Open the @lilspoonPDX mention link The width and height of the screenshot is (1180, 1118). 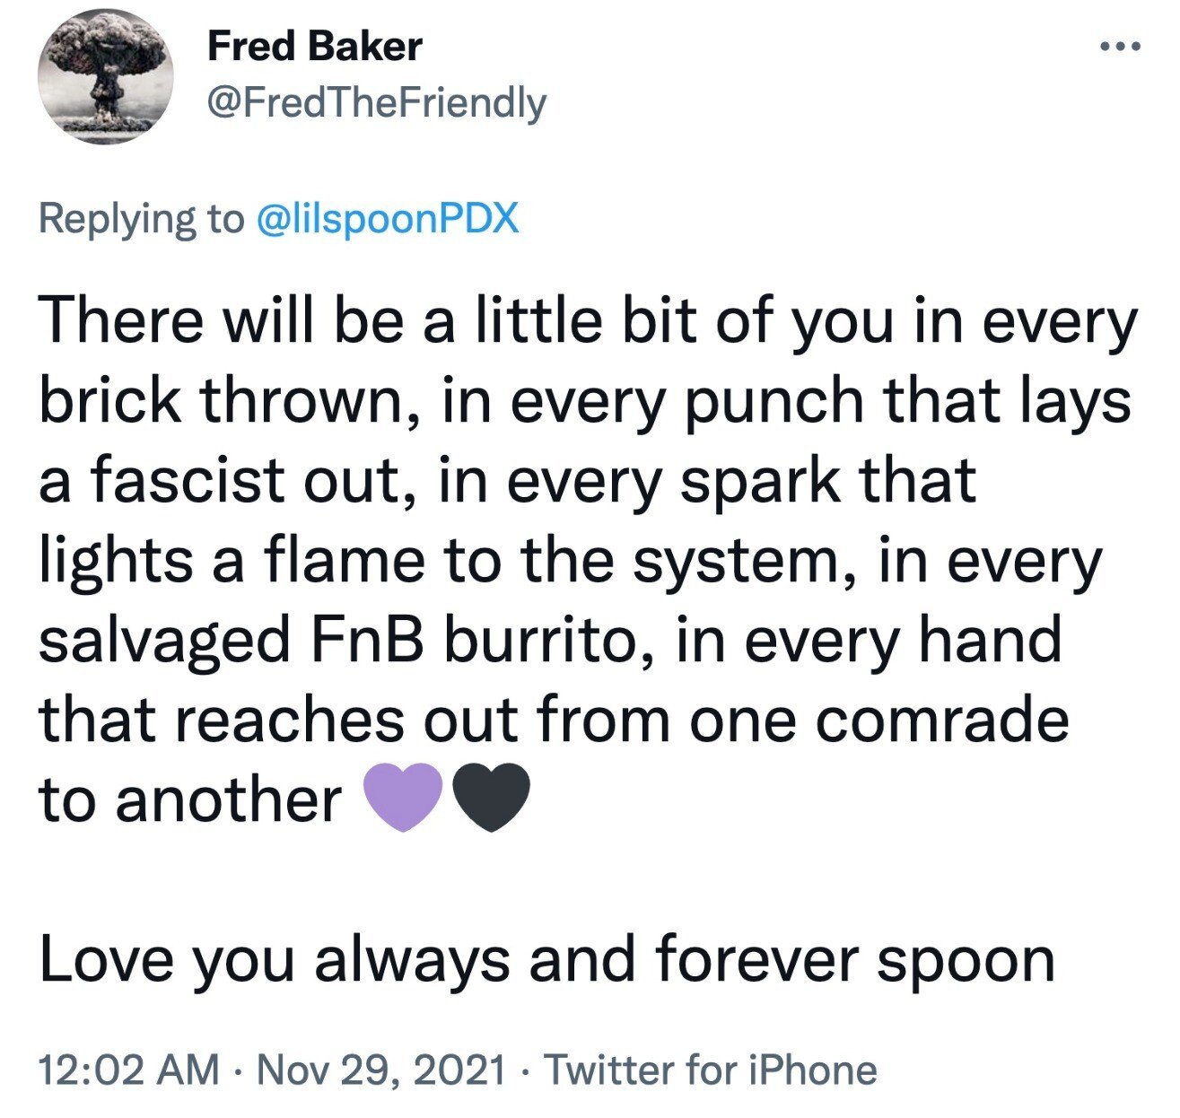pos(388,219)
